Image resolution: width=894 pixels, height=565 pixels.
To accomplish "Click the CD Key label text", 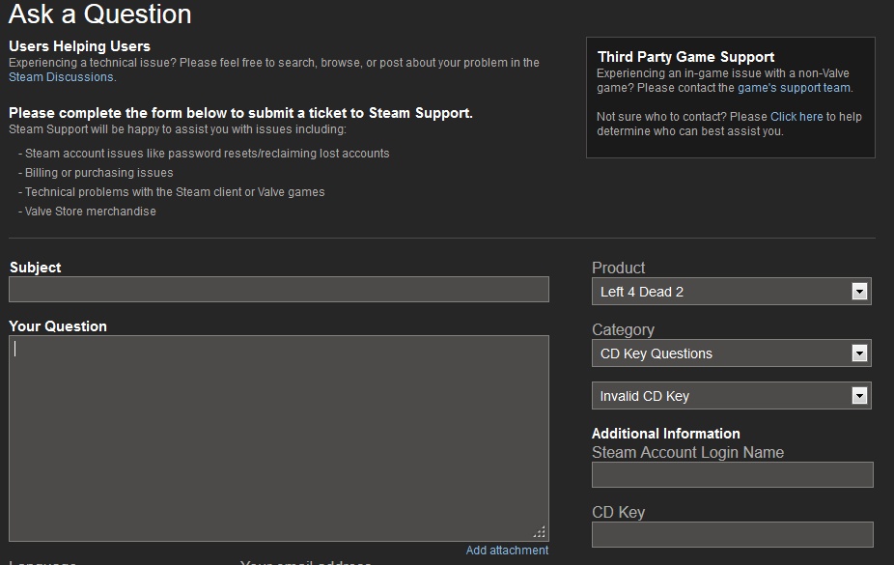I will click(x=618, y=513).
